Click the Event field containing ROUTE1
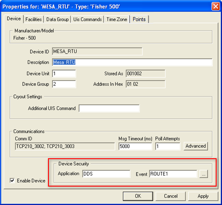222x205 pixels. coord(173,174)
